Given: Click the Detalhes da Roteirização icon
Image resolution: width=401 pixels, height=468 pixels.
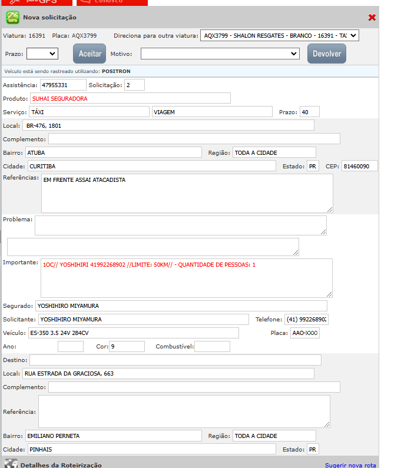Looking at the screenshot, I should (x=11, y=464).
